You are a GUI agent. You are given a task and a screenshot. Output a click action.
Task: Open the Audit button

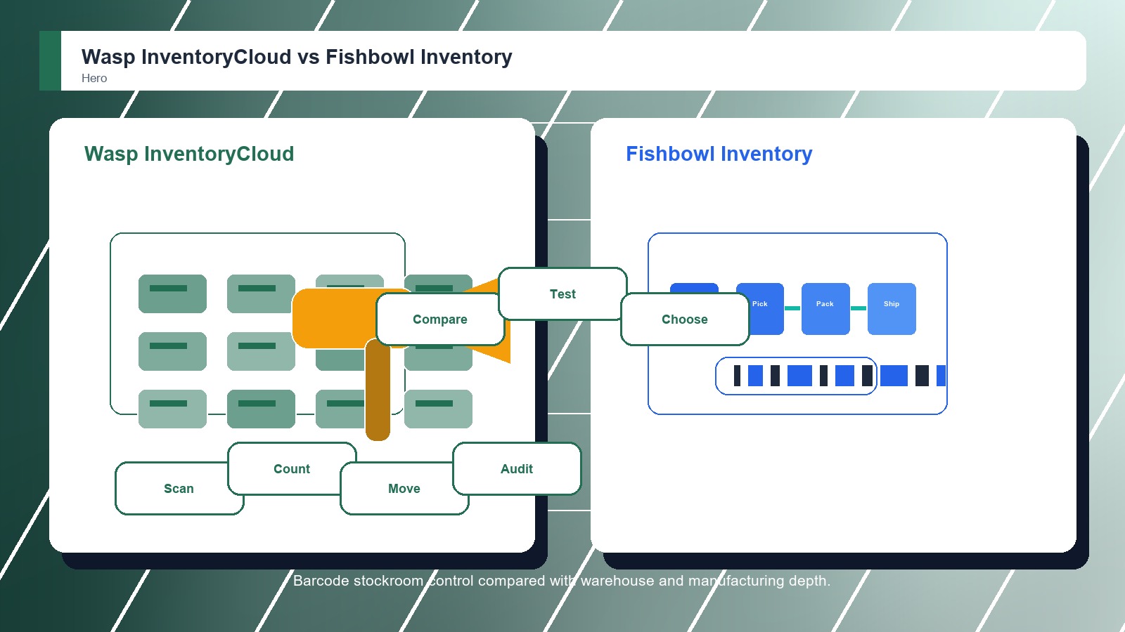[517, 468]
